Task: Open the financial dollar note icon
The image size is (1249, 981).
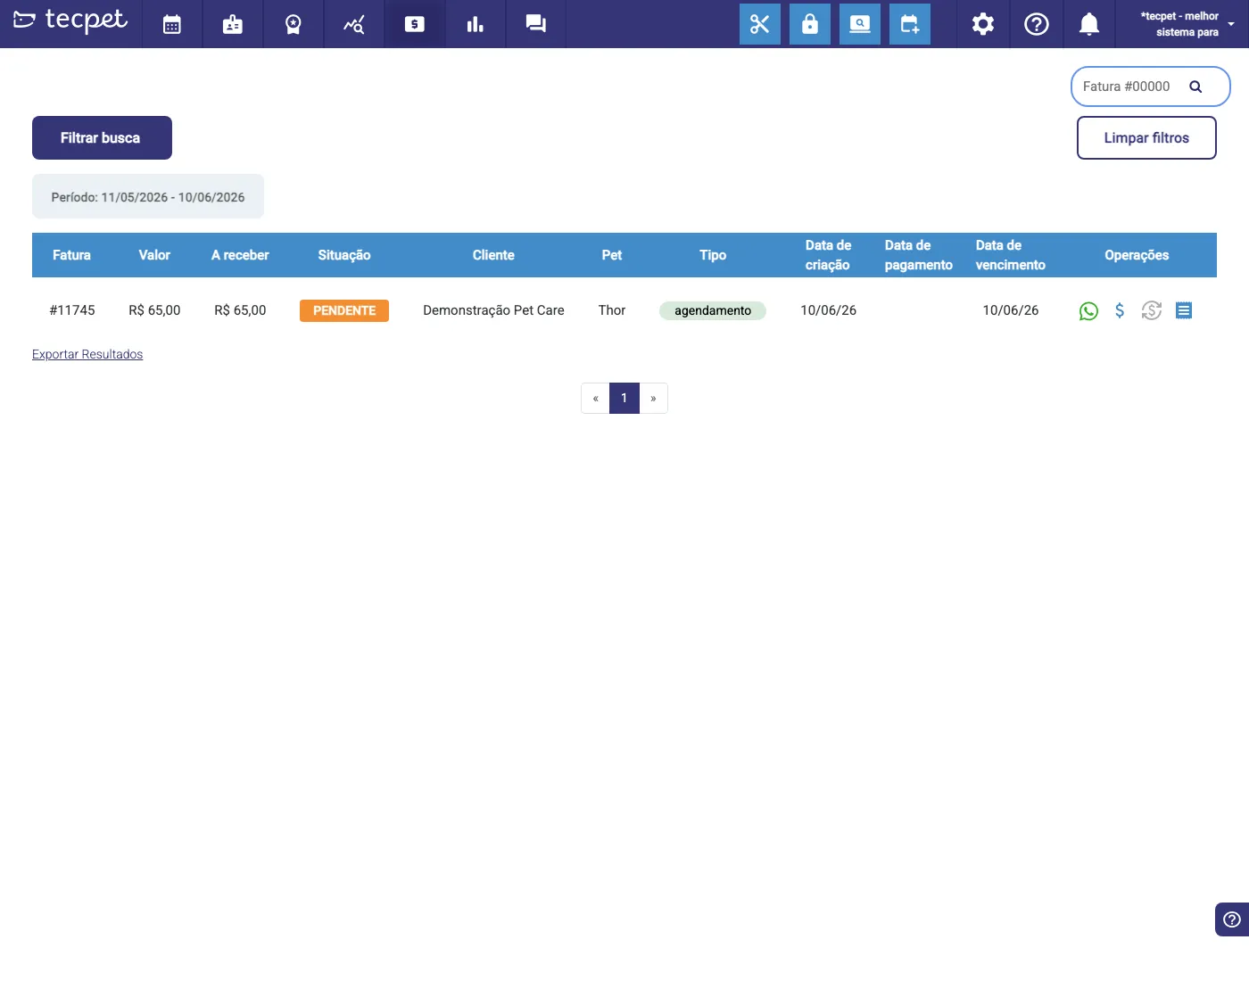Action: coord(415,24)
